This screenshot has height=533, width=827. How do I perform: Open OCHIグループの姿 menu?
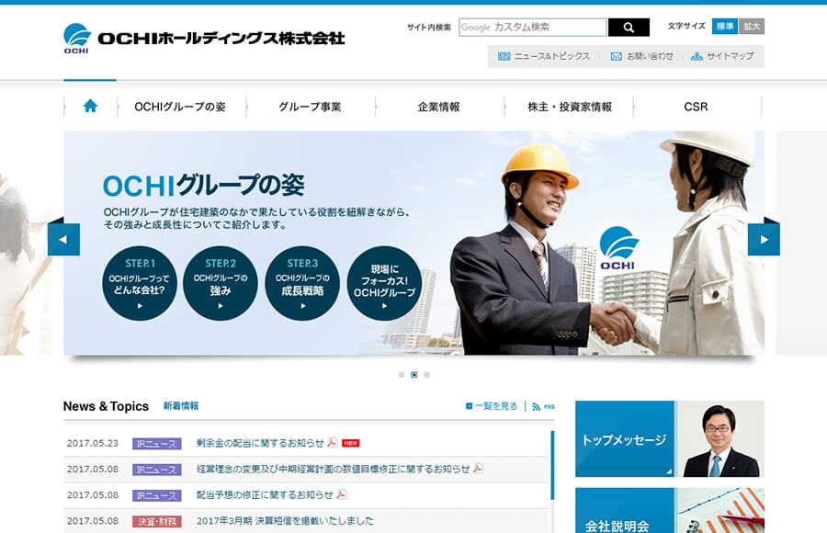(180, 107)
